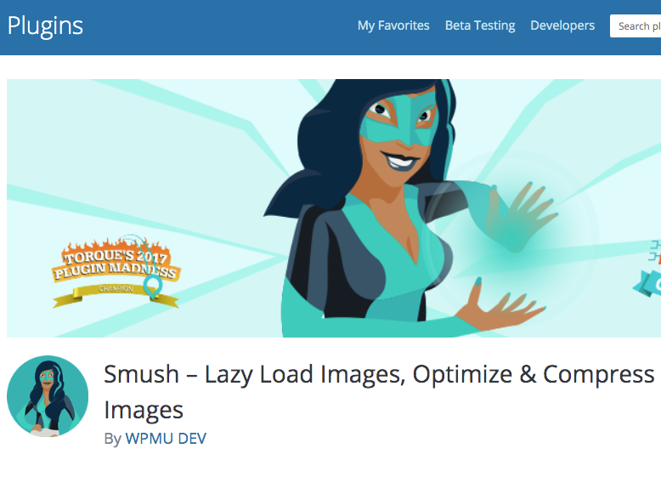The width and height of the screenshot is (661, 477).
Task: Click the teal pin shape on the badge
Action: (x=152, y=286)
